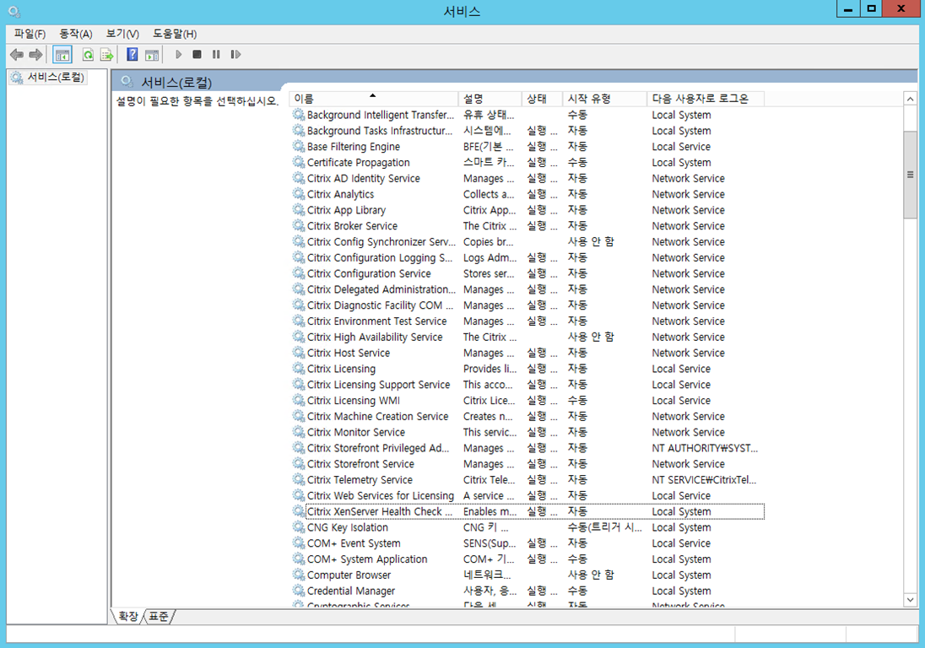Select COM+ System Application service

[x=528, y=559]
